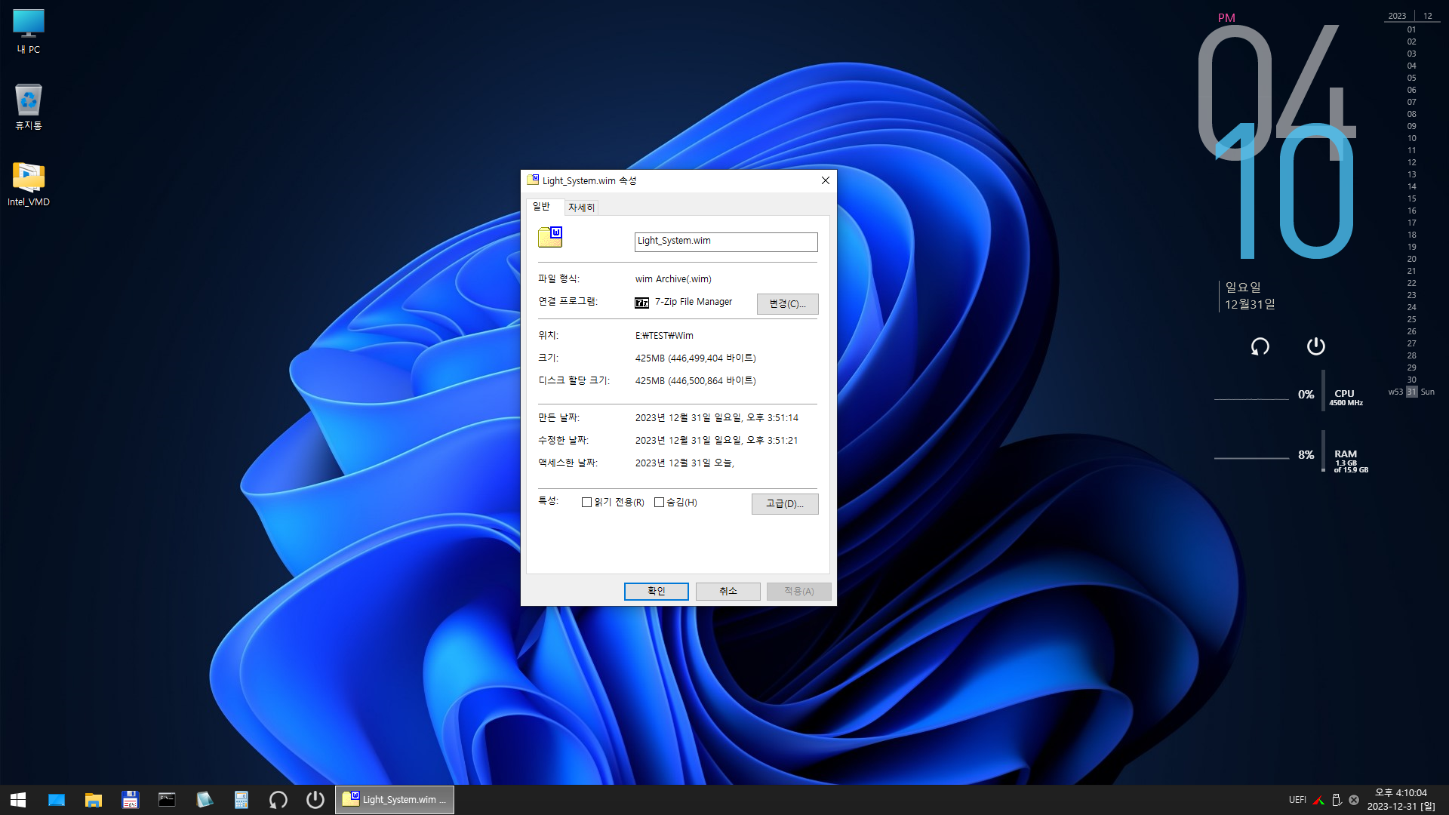Viewport: 1449px width, 815px height.
Task: Click the red-green tray icon
Action: point(1318,800)
